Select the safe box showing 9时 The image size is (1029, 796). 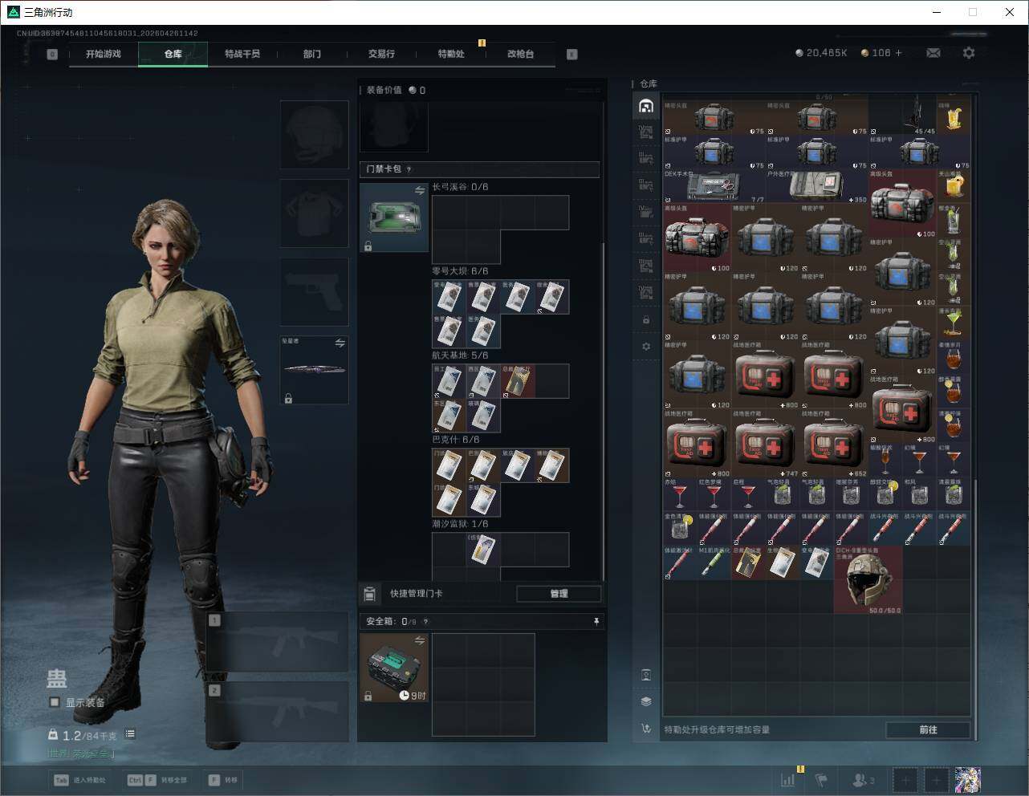[x=393, y=668]
